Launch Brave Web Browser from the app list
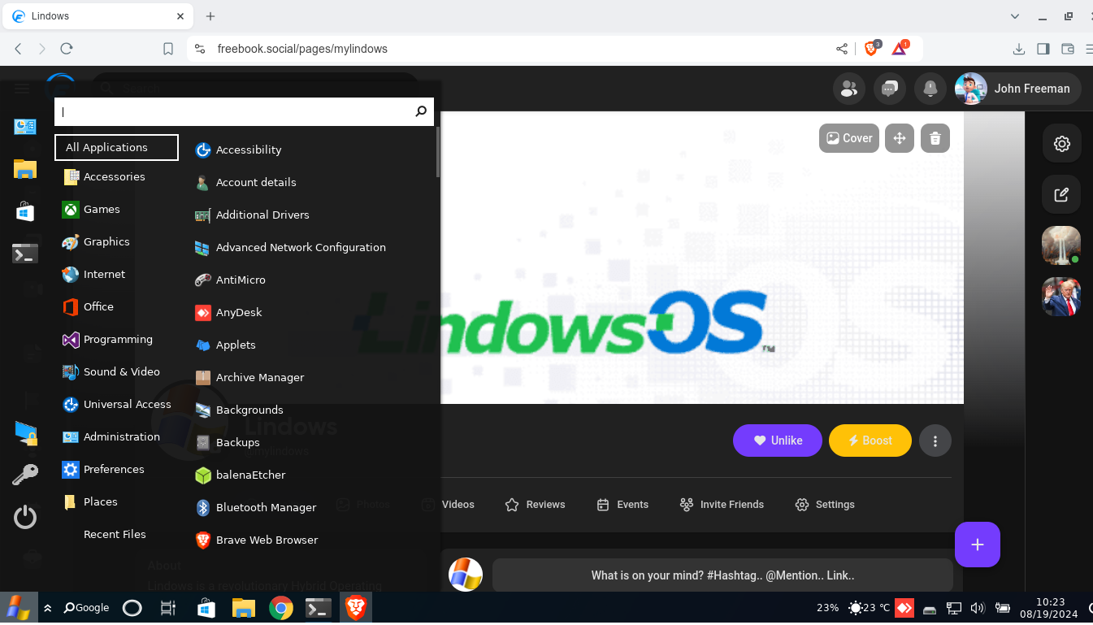 tap(256, 540)
